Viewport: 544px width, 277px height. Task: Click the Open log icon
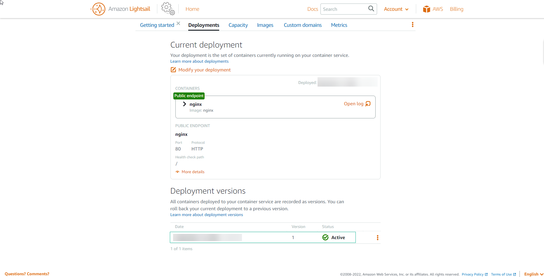pyautogui.click(x=368, y=104)
